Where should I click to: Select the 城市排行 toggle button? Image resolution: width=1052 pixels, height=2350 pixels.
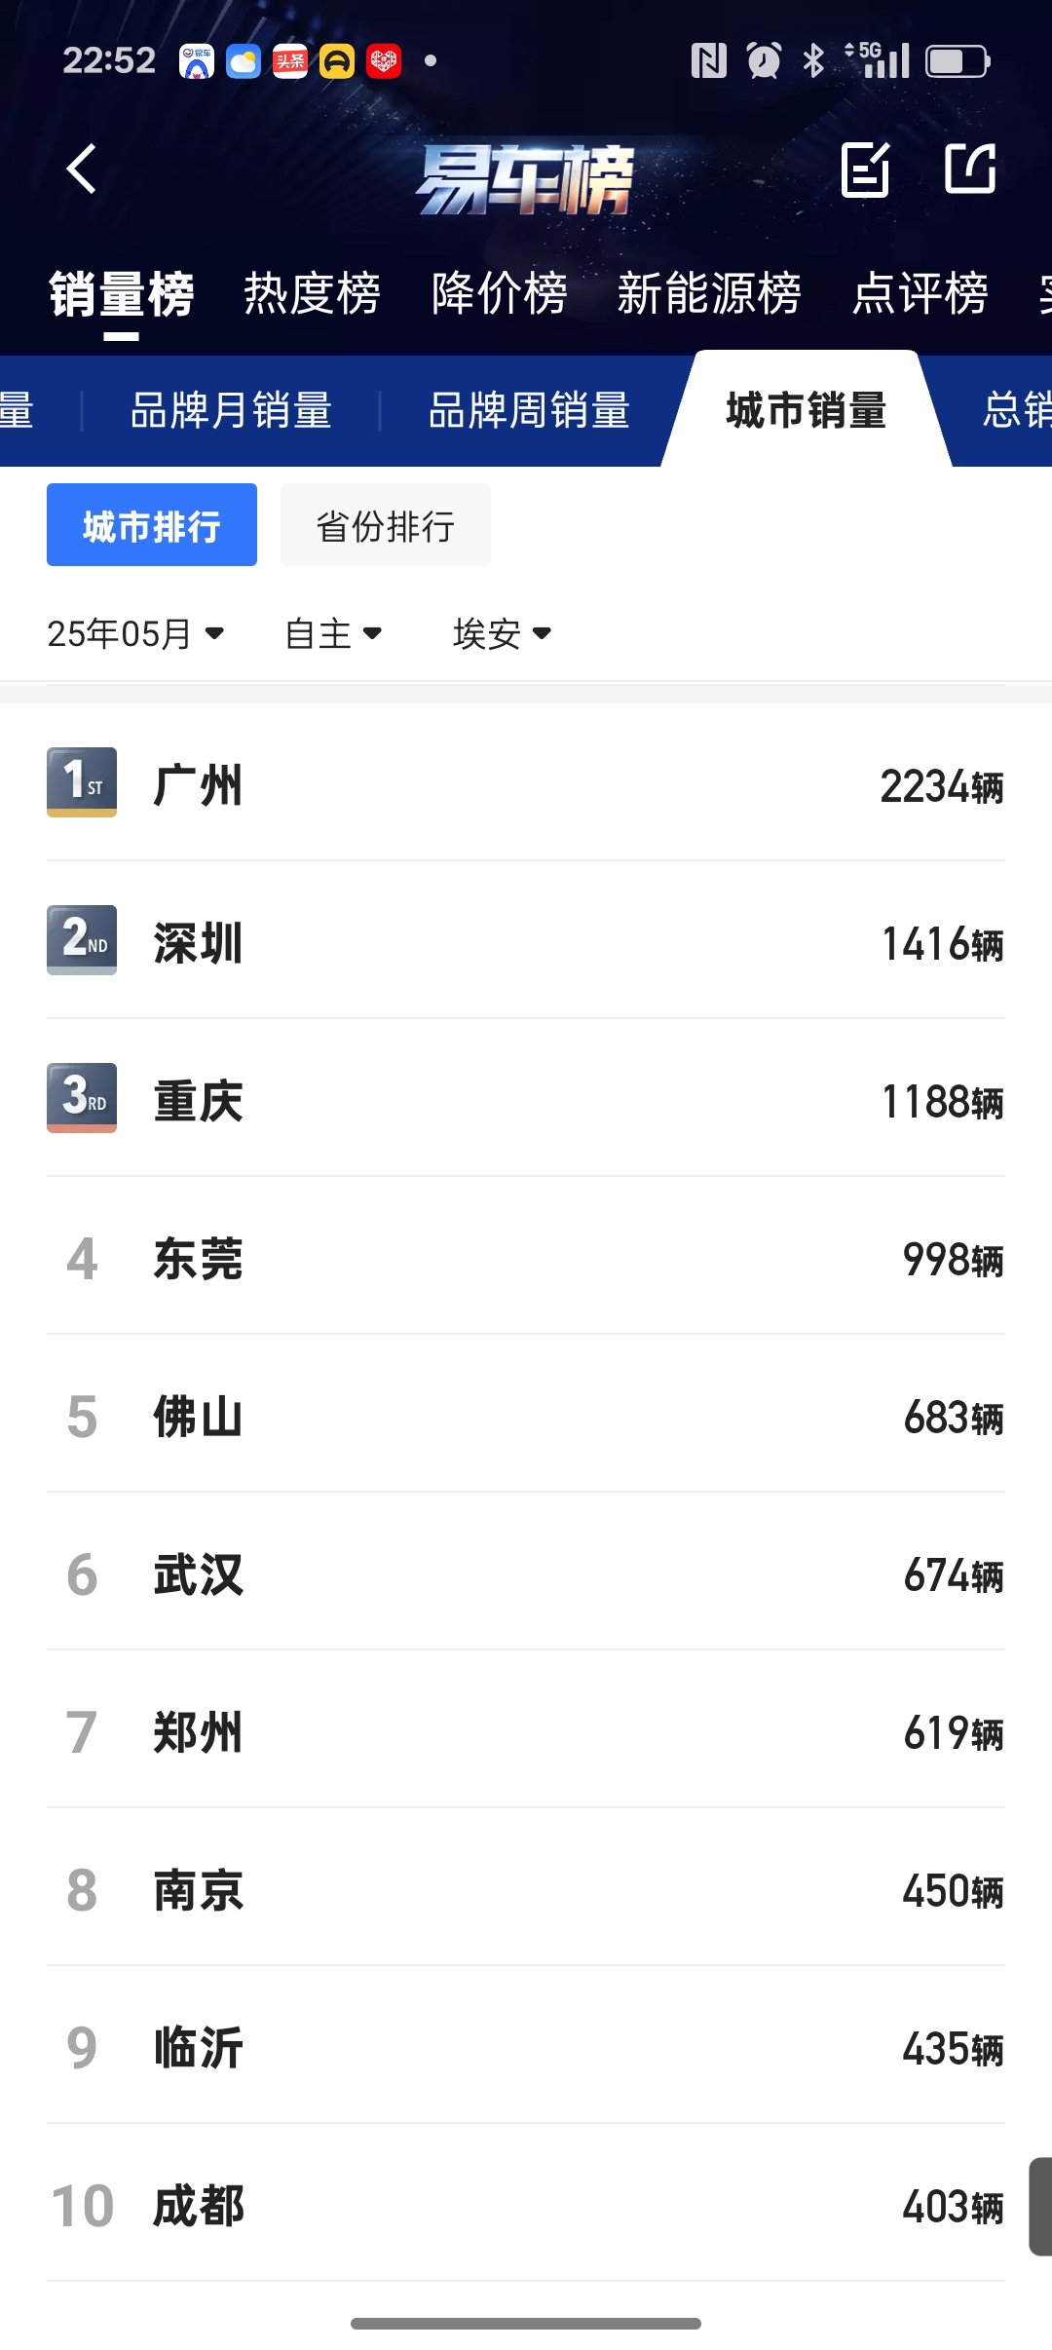pos(152,525)
